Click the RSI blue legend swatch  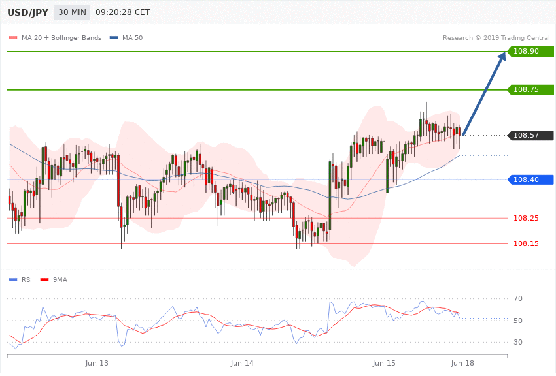(x=13, y=280)
